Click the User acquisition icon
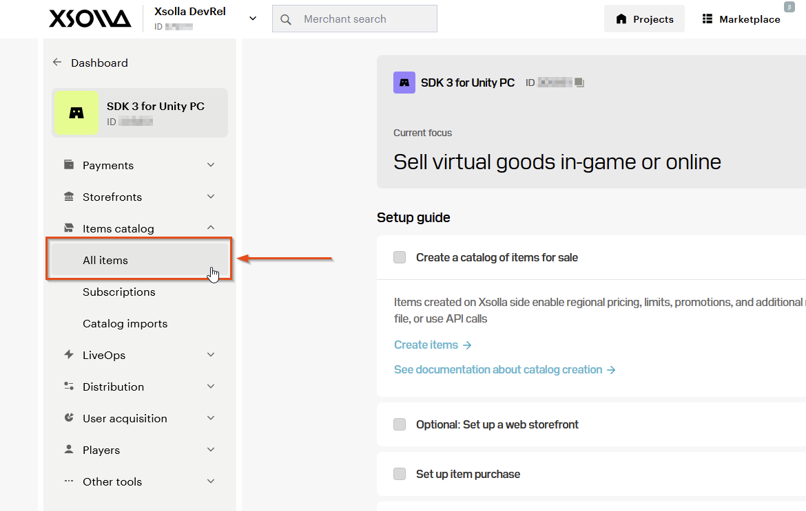The width and height of the screenshot is (806, 511). [68, 418]
